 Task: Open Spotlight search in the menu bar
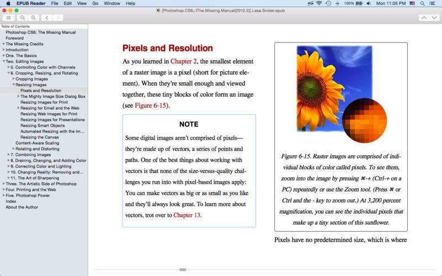422,3
